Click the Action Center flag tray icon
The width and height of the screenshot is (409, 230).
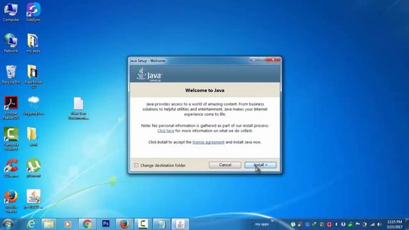tap(358, 224)
